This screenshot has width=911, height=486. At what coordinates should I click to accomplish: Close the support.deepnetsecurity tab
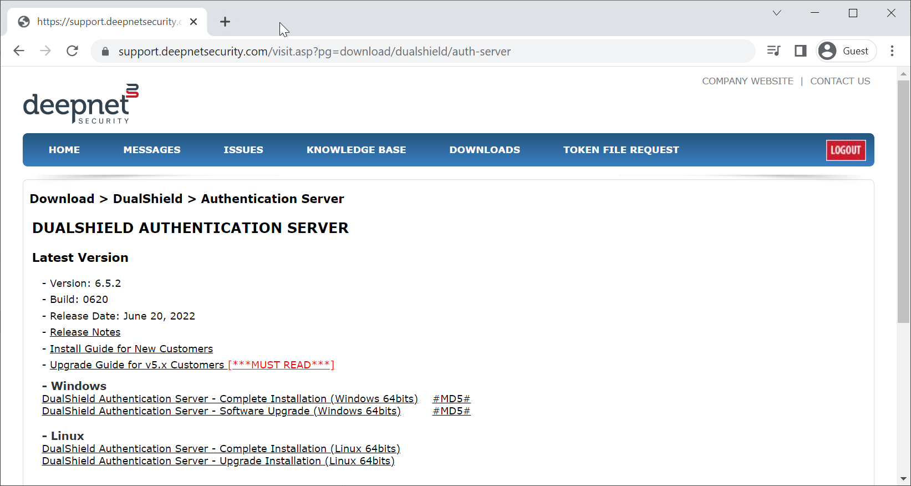coord(194,22)
